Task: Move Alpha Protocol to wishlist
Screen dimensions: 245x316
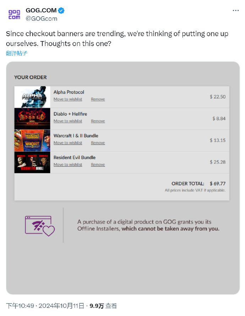Action: pyautogui.click(x=68, y=99)
